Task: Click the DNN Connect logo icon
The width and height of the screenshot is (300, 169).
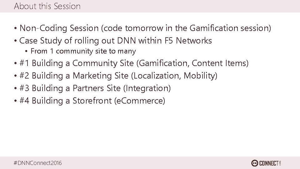Action: pyautogui.click(x=254, y=163)
